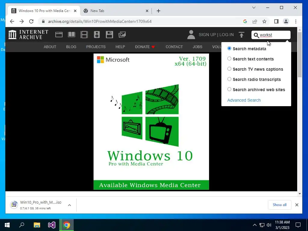Switch to the Windows 10 Pro tab
Image resolution: width=308 pixels, height=231 pixels.
(x=44, y=11)
